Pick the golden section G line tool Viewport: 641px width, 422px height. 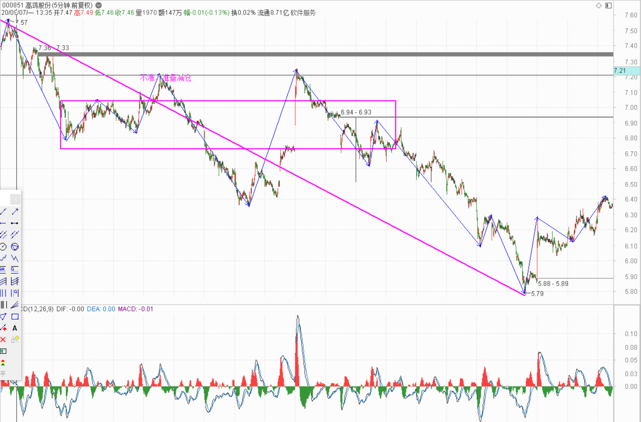point(15,270)
